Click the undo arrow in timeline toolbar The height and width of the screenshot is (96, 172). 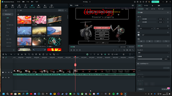[11, 54]
